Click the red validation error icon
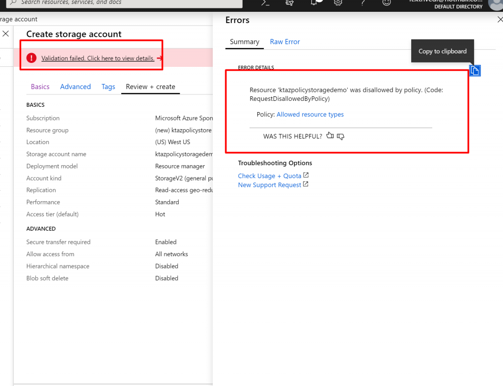Viewport: 503px width, 386px height. [31, 58]
